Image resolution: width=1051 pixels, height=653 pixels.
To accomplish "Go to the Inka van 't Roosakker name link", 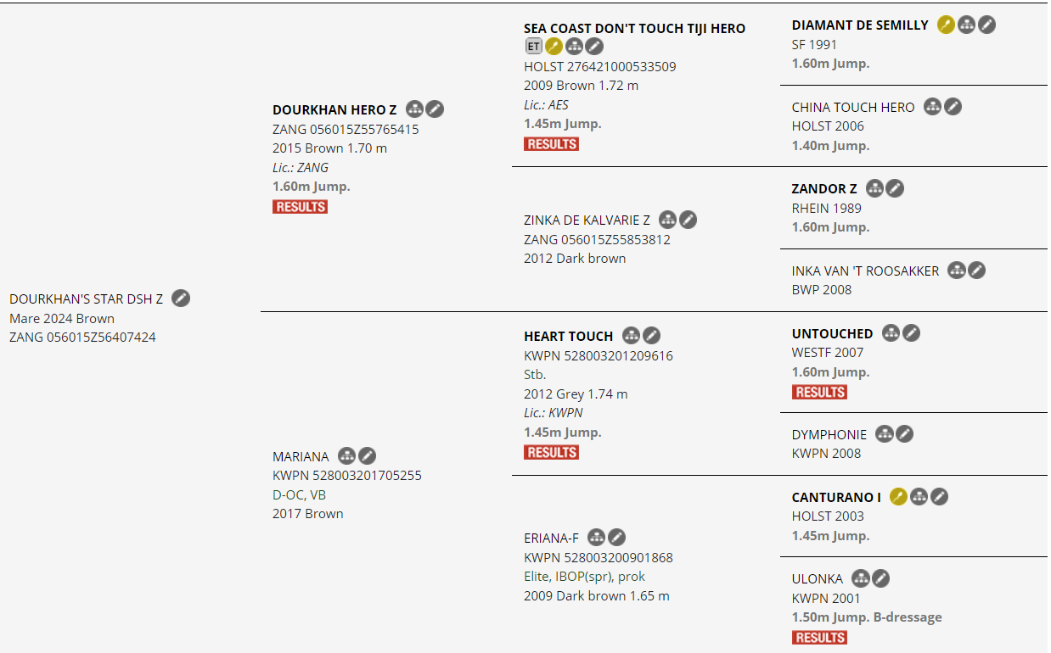I will click(865, 271).
